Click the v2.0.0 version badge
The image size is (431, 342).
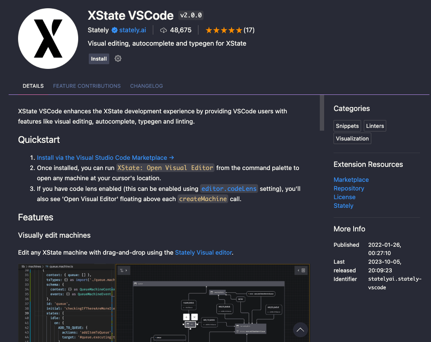point(191,15)
